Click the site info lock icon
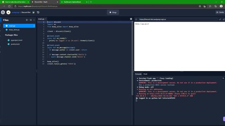The image size is (225, 126). click(15, 6)
